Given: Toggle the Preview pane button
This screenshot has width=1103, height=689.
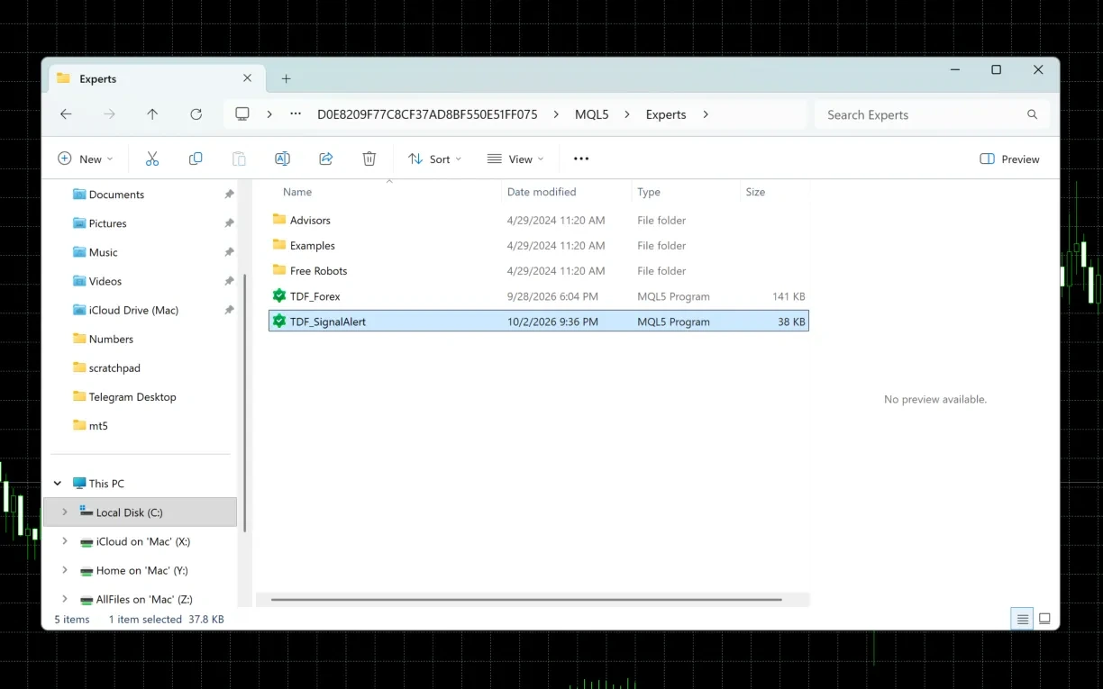Looking at the screenshot, I should pyautogui.click(x=1009, y=159).
